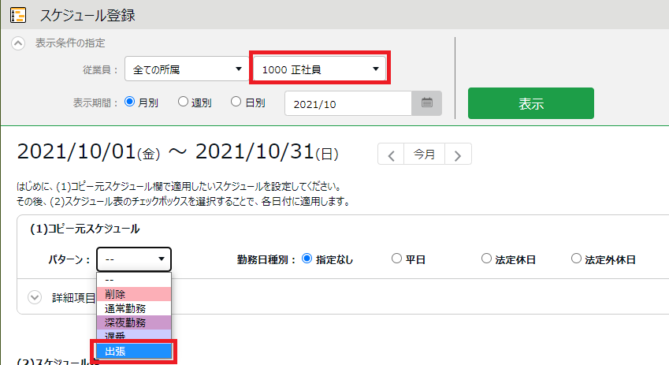Choose 法定休日 work day type
Viewport: 669px width, 365px height.
tap(486, 259)
